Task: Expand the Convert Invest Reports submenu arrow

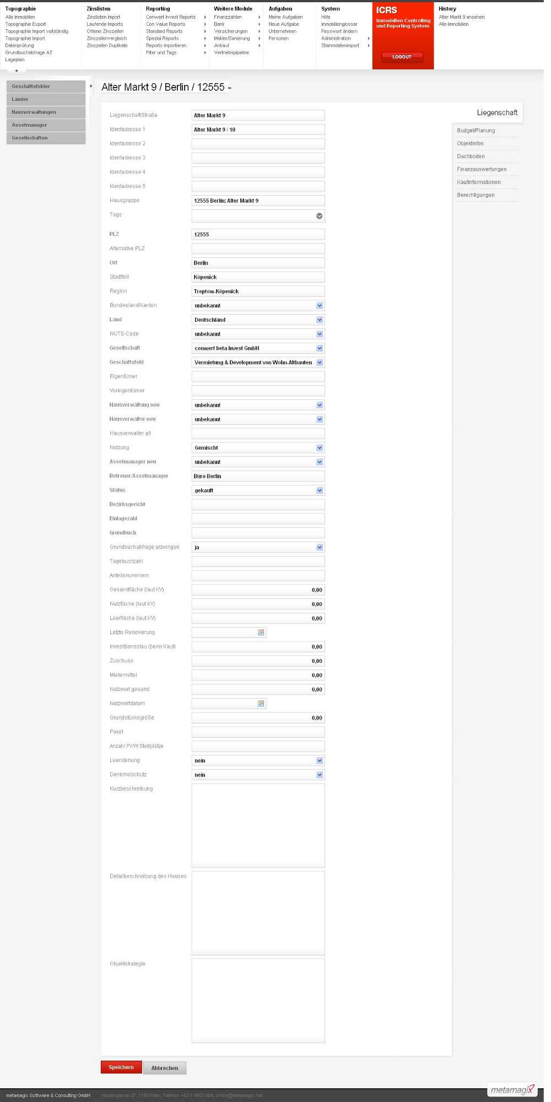Action: click(x=205, y=17)
